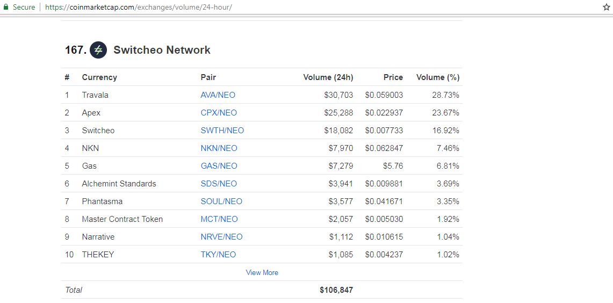Click the green secure padlock icon
This screenshot has height=303, width=613.
5,7
